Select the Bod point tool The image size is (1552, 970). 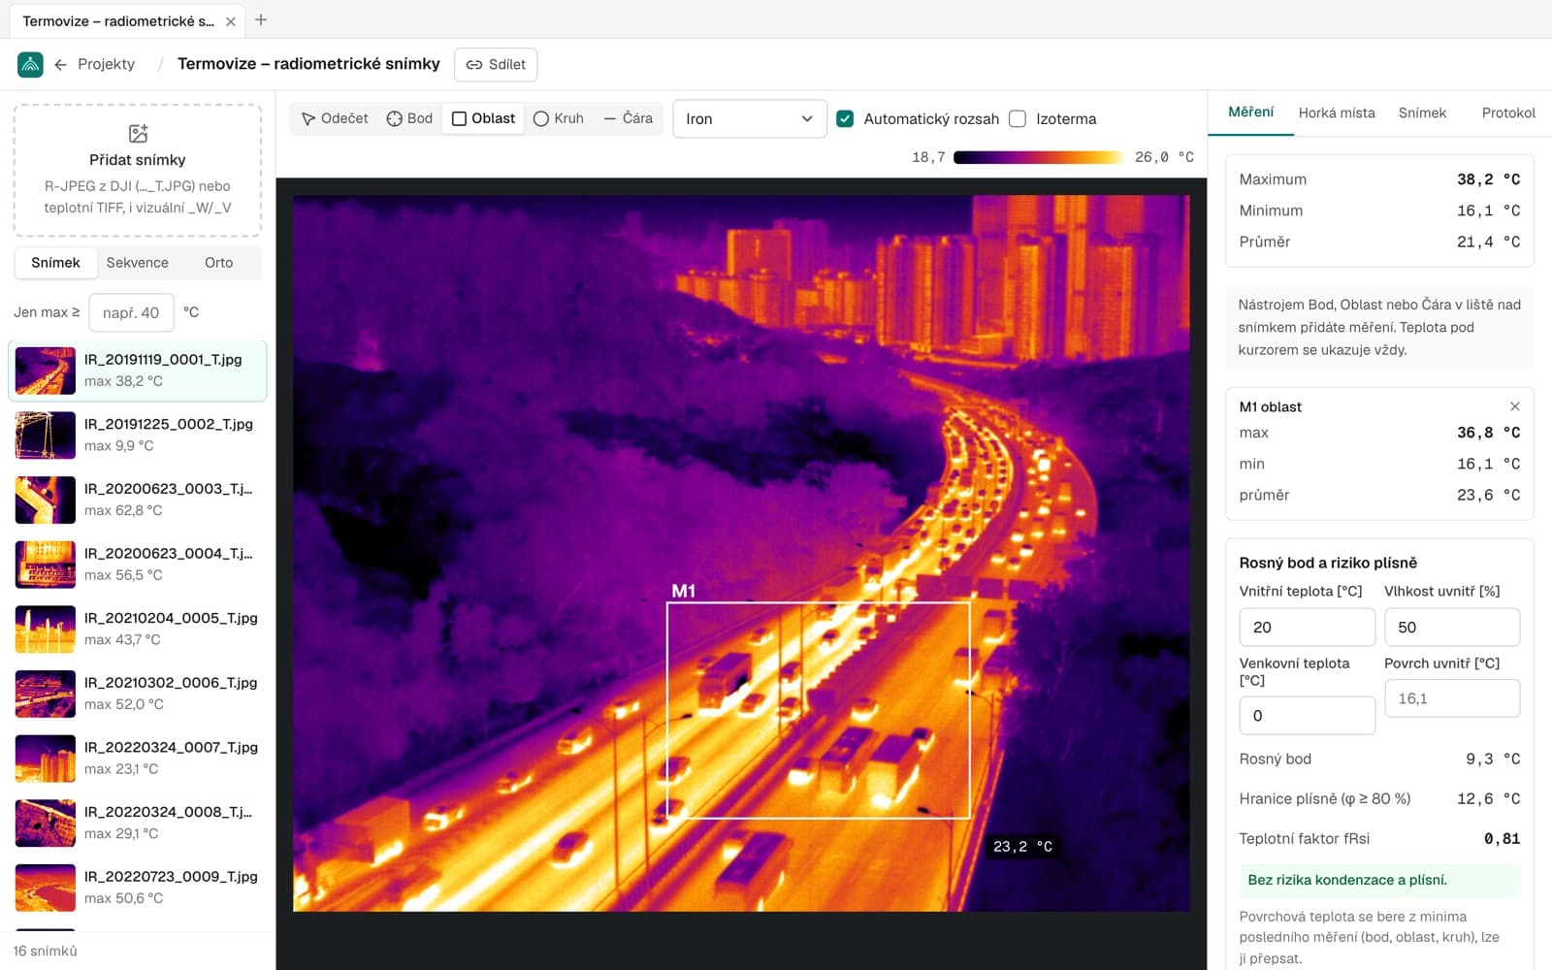pyautogui.click(x=409, y=118)
